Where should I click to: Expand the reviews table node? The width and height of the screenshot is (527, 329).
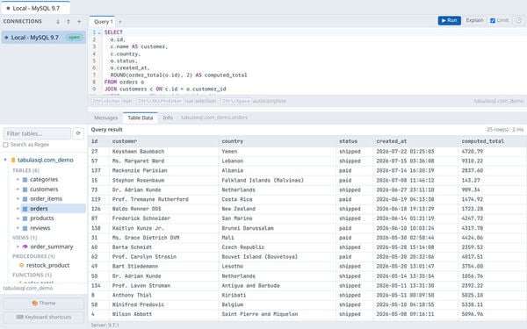point(18,228)
